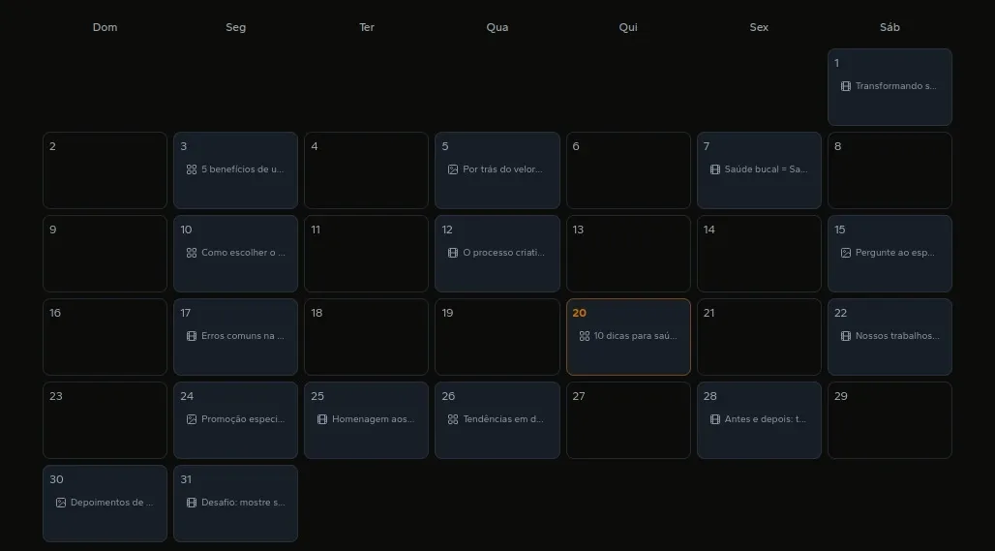The width and height of the screenshot is (995, 551).
Task: Click the "Qui" weekday header
Action: click(628, 27)
